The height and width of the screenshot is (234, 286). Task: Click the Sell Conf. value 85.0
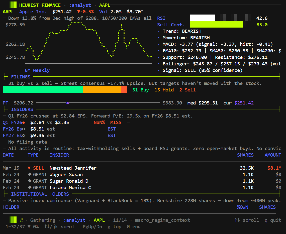(x=262, y=25)
